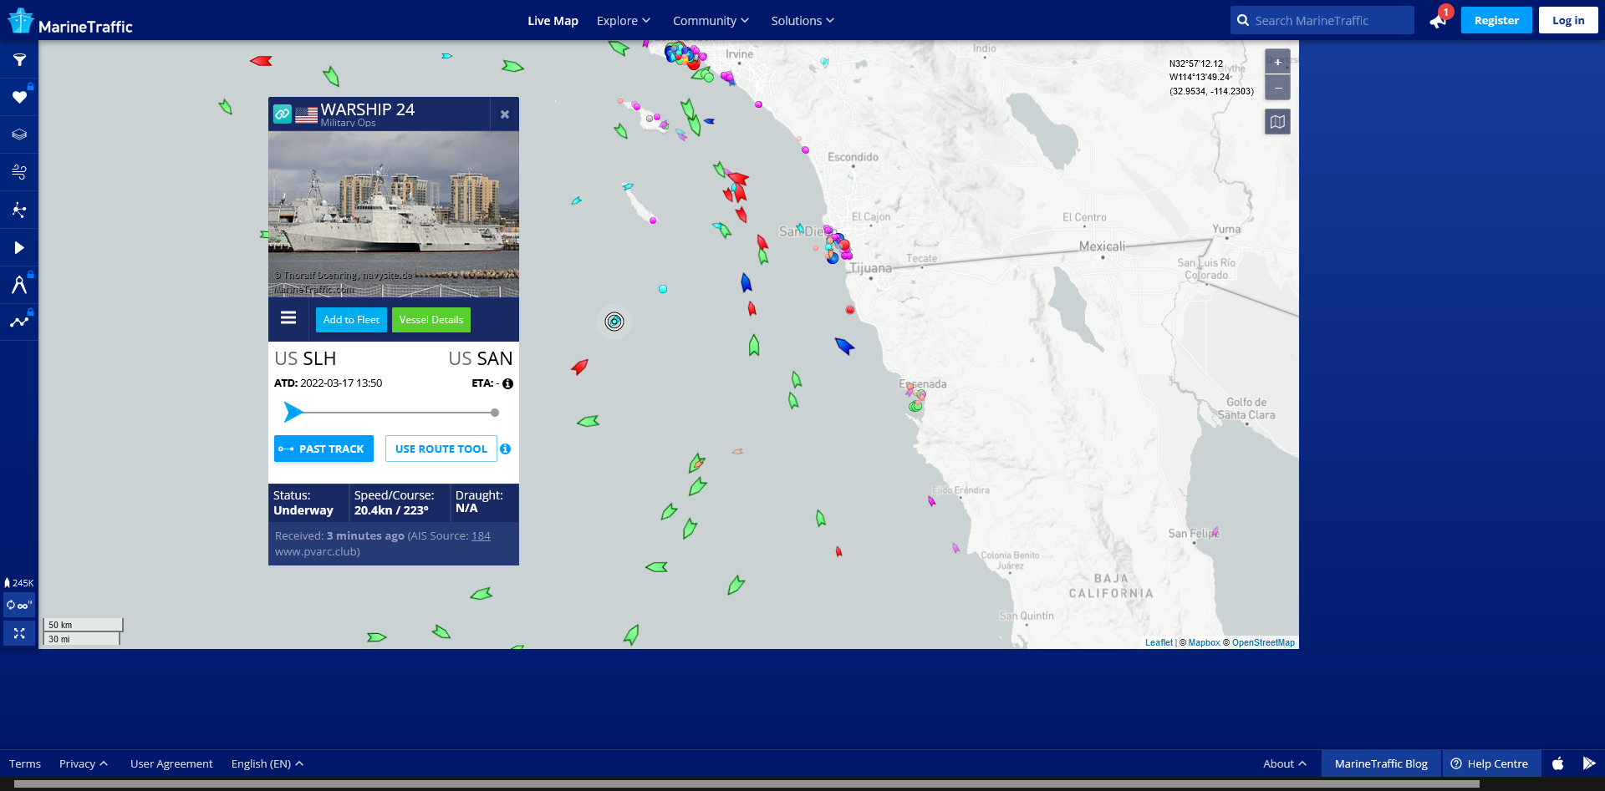Expand the About menu
This screenshot has width=1605, height=791.
coord(1285,763)
